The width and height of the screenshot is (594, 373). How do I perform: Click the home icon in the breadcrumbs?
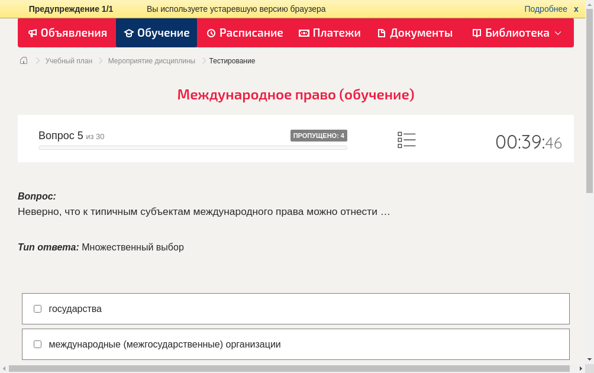pyautogui.click(x=23, y=60)
